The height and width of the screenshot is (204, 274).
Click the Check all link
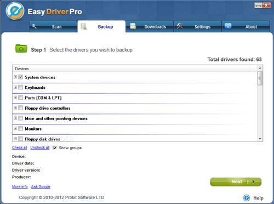(20, 148)
